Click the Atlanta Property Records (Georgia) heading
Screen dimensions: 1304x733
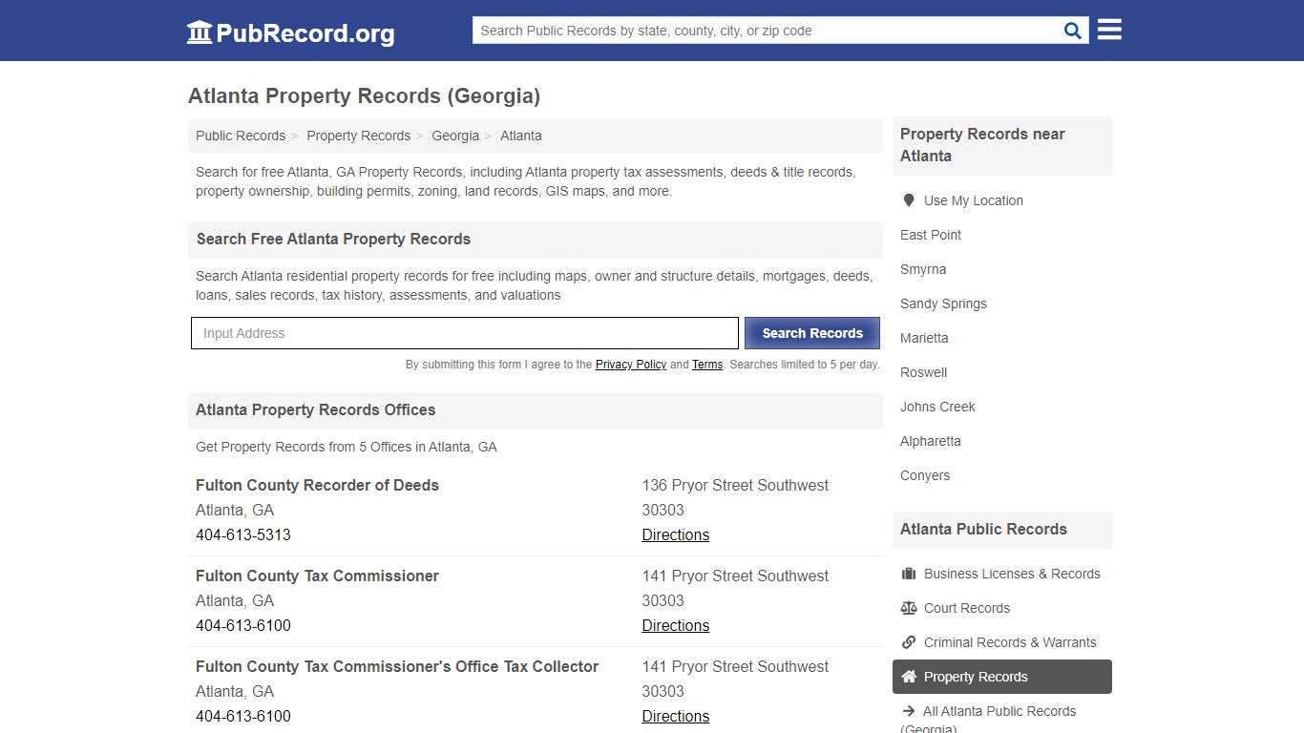365,96
